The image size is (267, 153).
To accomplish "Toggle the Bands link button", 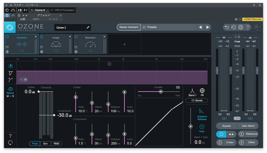I will click(197, 100).
